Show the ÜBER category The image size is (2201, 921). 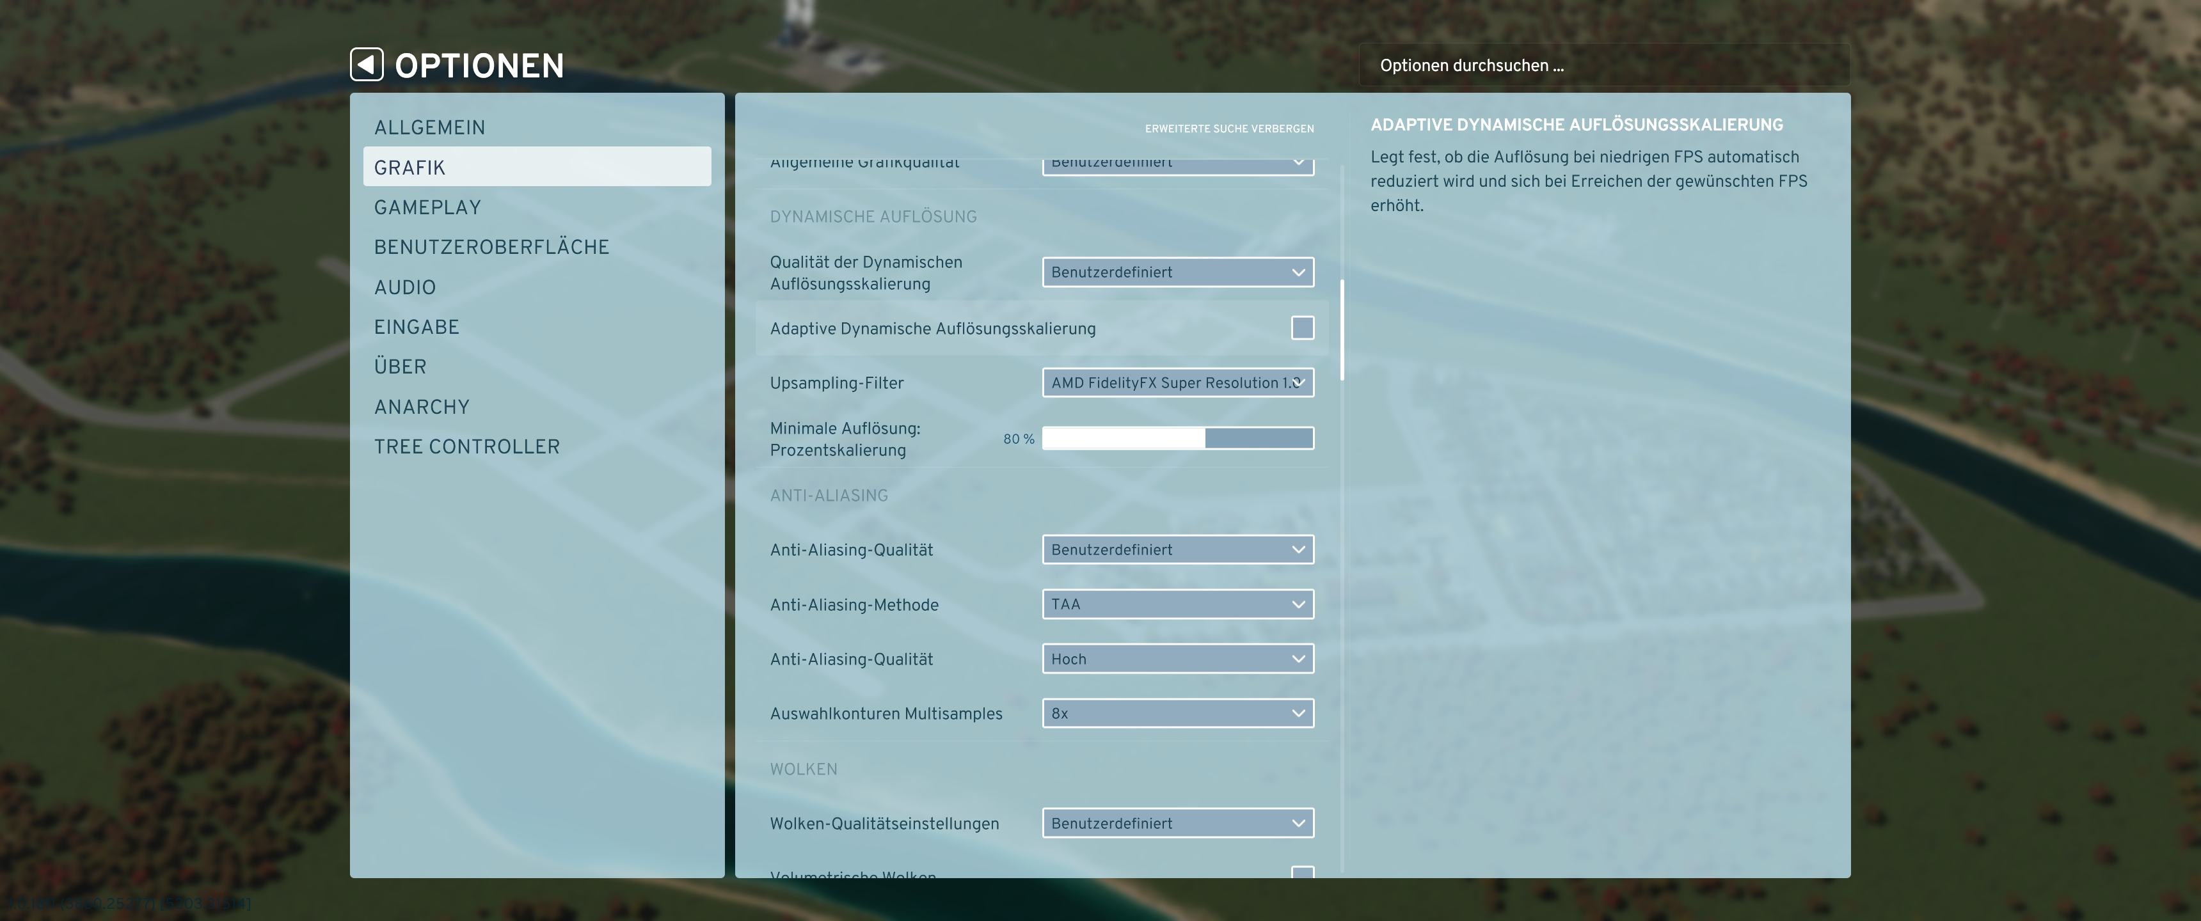tap(537, 366)
